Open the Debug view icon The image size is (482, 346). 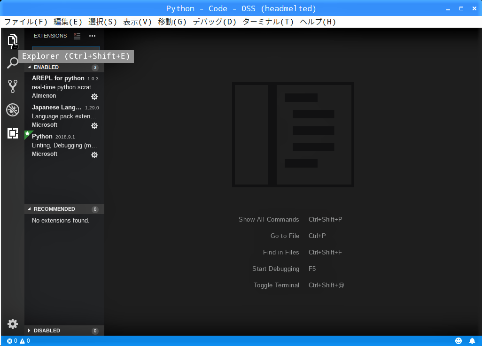click(13, 110)
